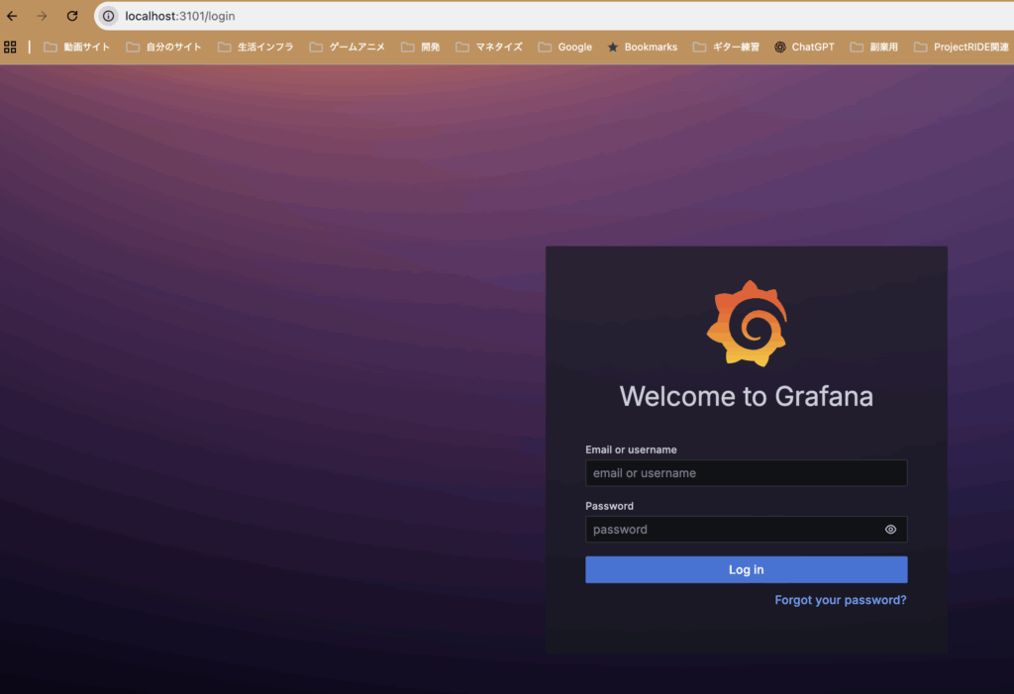1014x694 pixels.
Task: Focus the Email or username field
Action: pos(746,473)
